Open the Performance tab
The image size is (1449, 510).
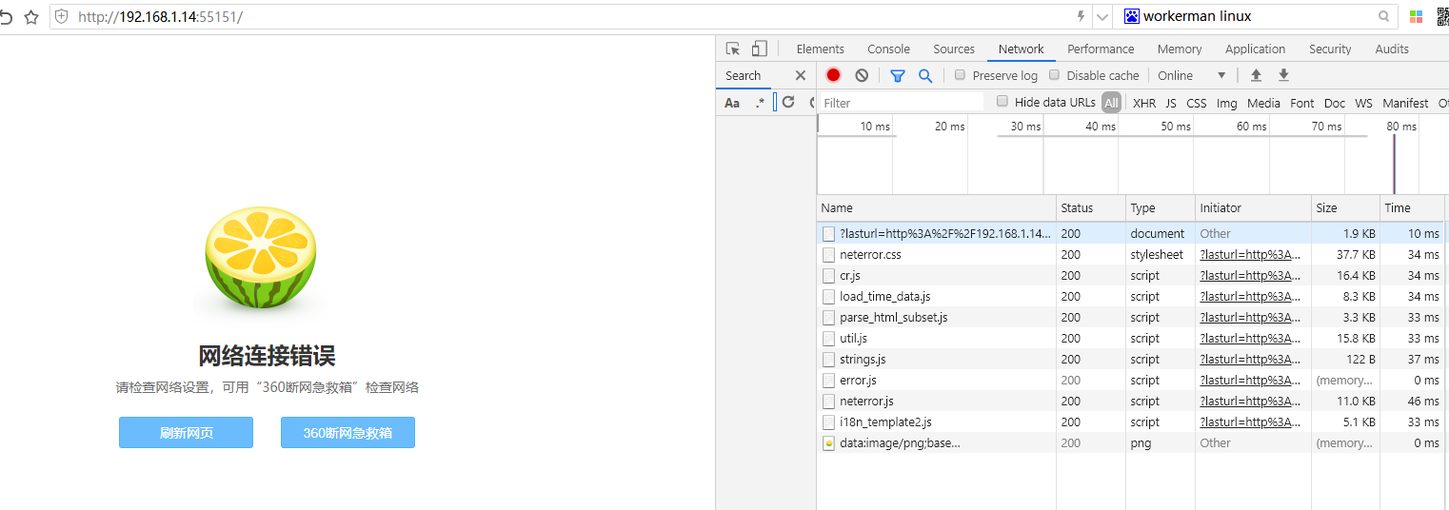(x=1101, y=49)
